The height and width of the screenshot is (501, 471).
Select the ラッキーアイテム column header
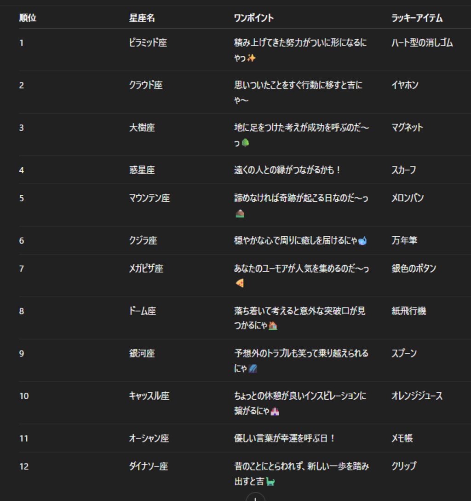click(417, 18)
